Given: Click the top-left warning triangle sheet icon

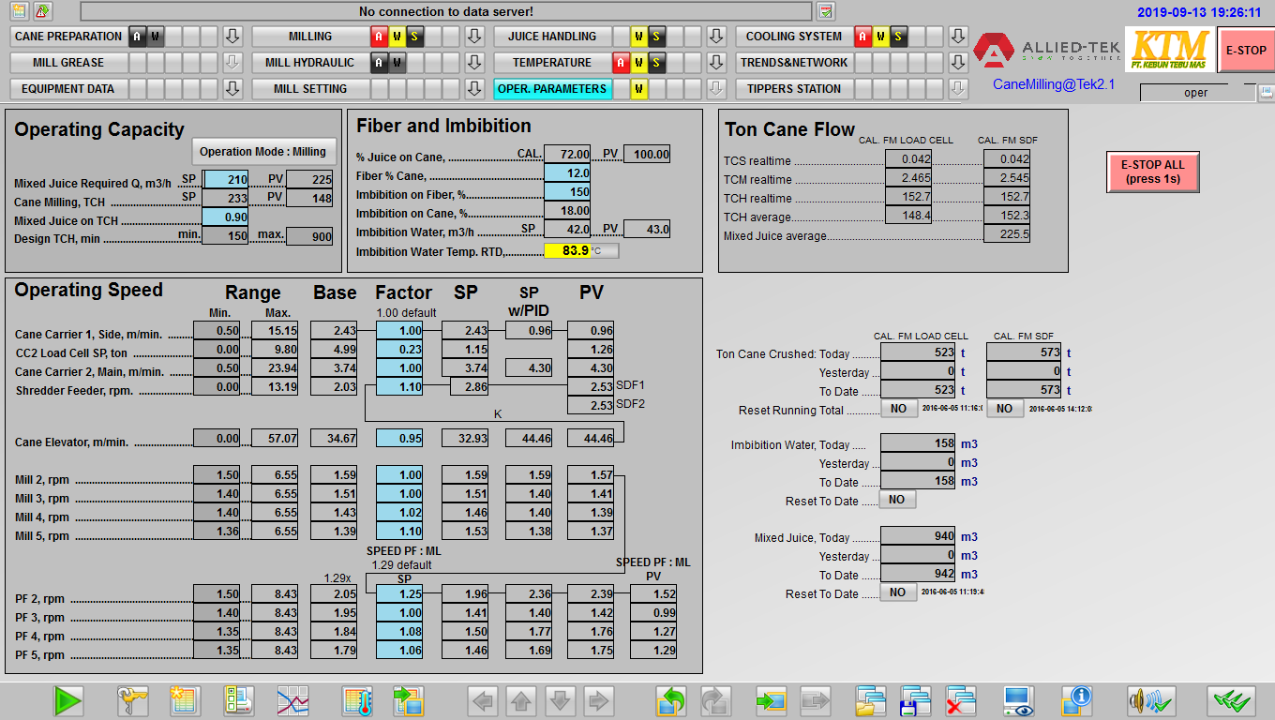Looking at the screenshot, I should [43, 11].
